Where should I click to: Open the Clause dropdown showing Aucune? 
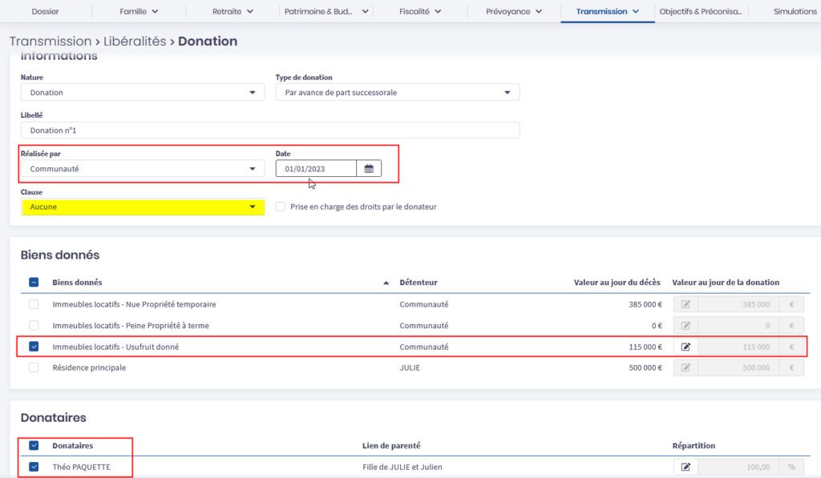pyautogui.click(x=142, y=207)
